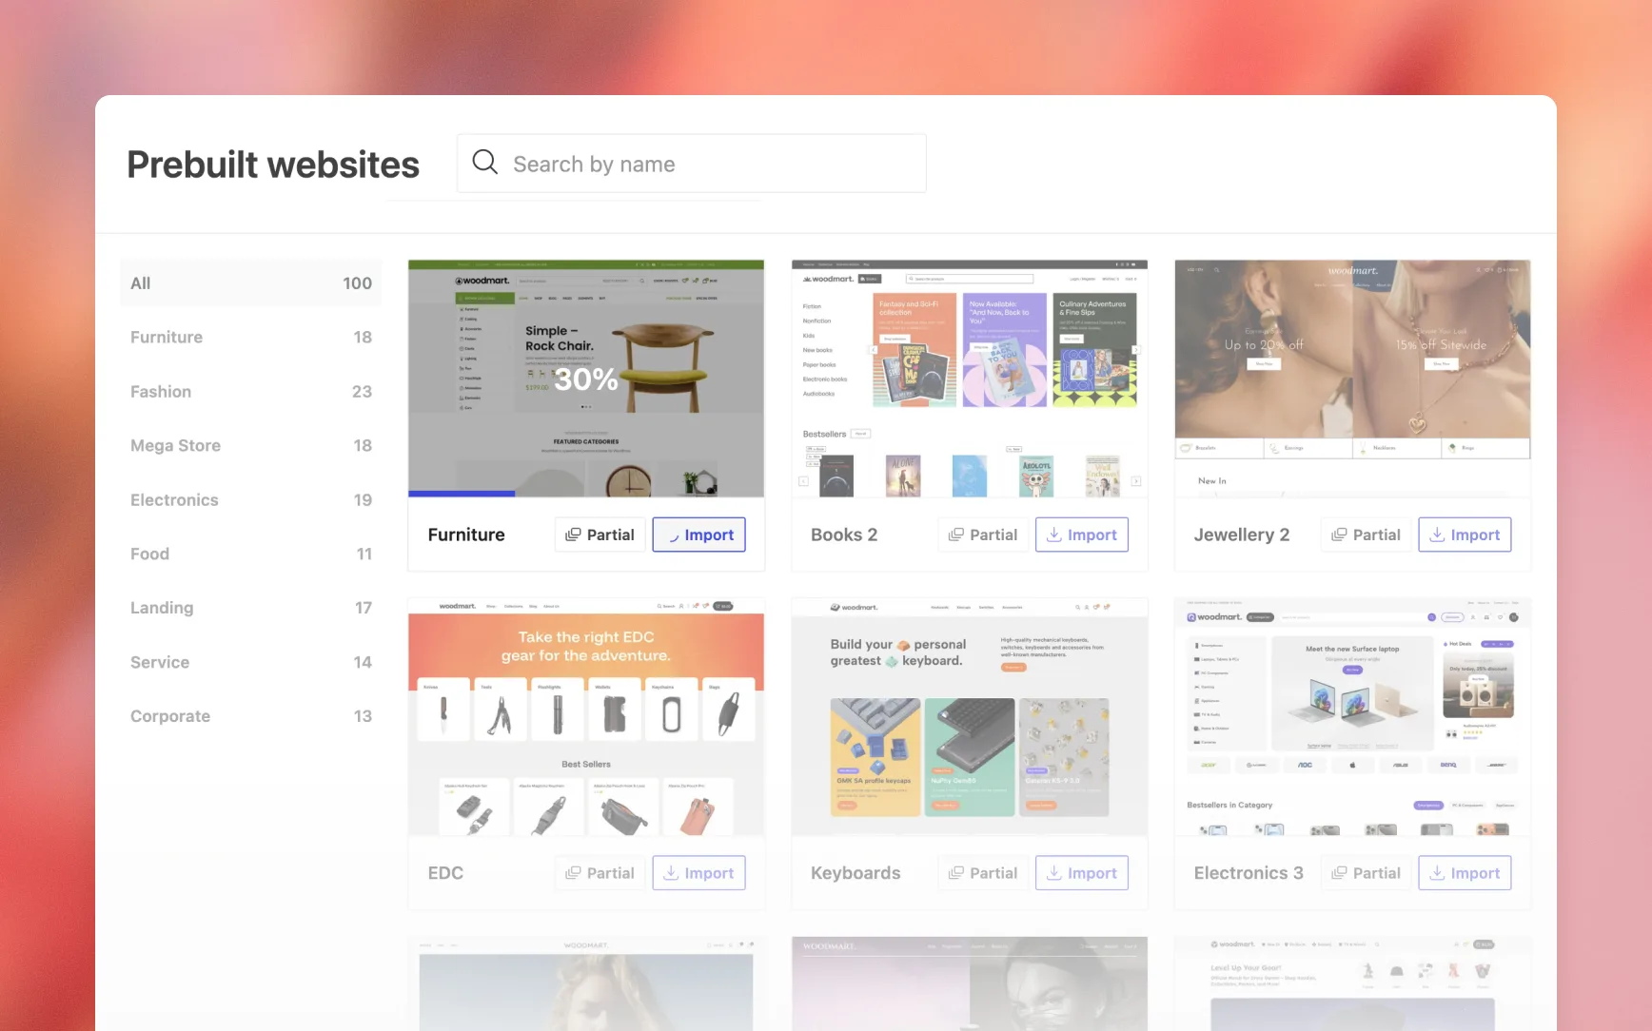Open the Jewellery 2 demo thumbnail
This screenshot has width=1652, height=1031.
[x=1352, y=379]
